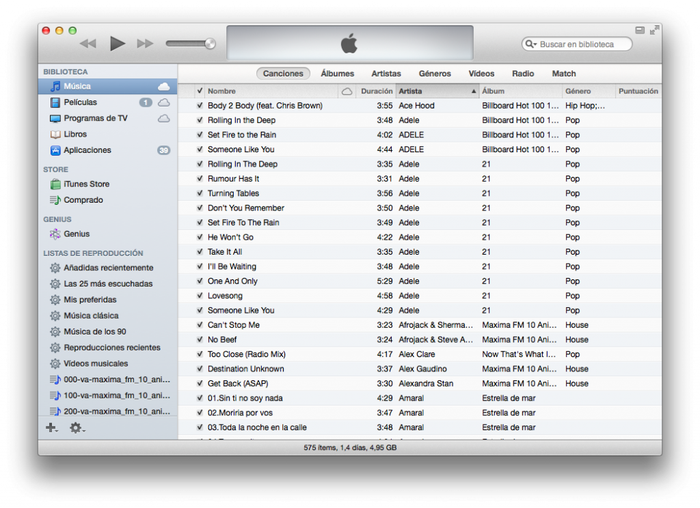This screenshot has width=700, height=508.
Task: Open Añadidas recientemente smart playlist
Action: [107, 268]
